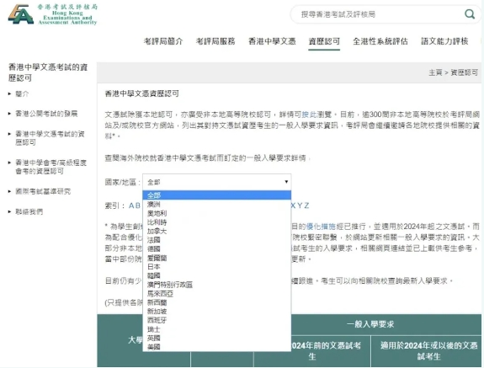This screenshot has width=484, height=368.
Task: Choose 澳洲 from the dropdown list
Action: click(x=216, y=204)
